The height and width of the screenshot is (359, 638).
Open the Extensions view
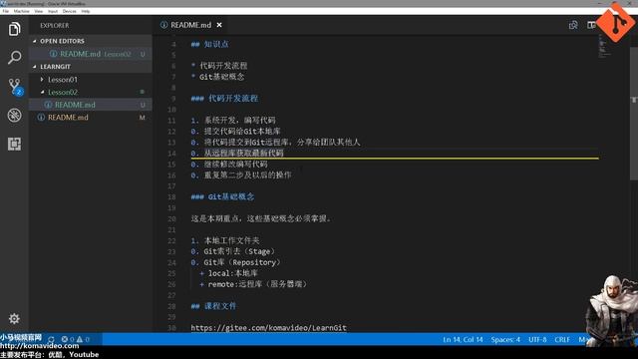coord(14,144)
